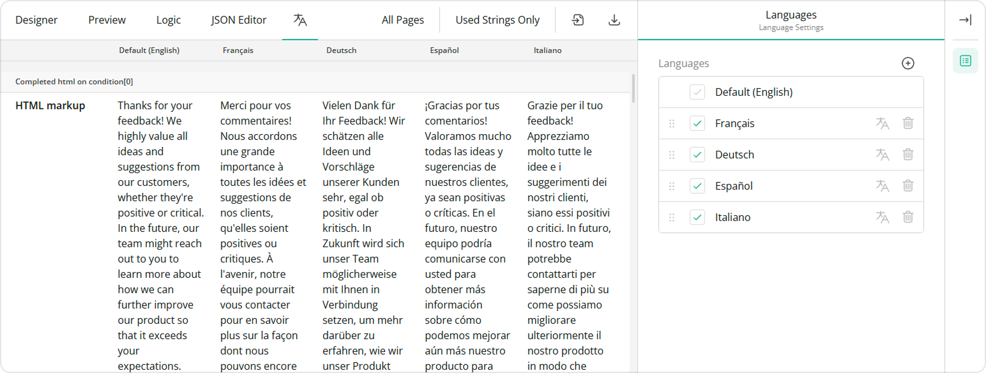The image size is (986, 373).
Task: Add a new language with plus icon
Action: pos(908,63)
